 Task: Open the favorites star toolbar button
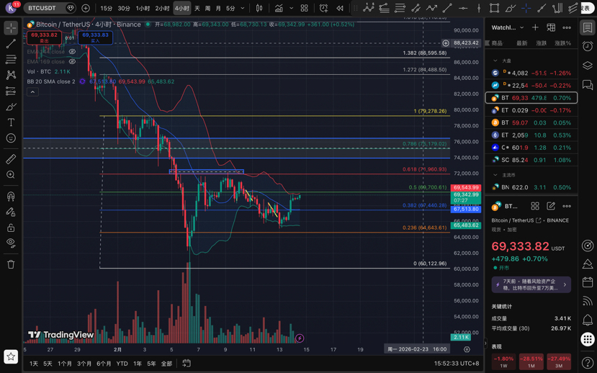point(11,356)
